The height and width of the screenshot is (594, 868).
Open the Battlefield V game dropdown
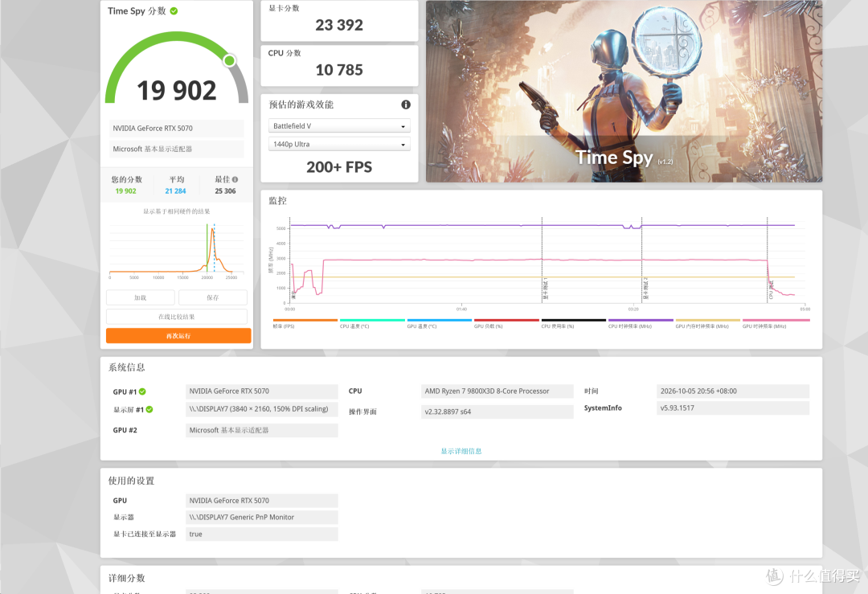(339, 125)
